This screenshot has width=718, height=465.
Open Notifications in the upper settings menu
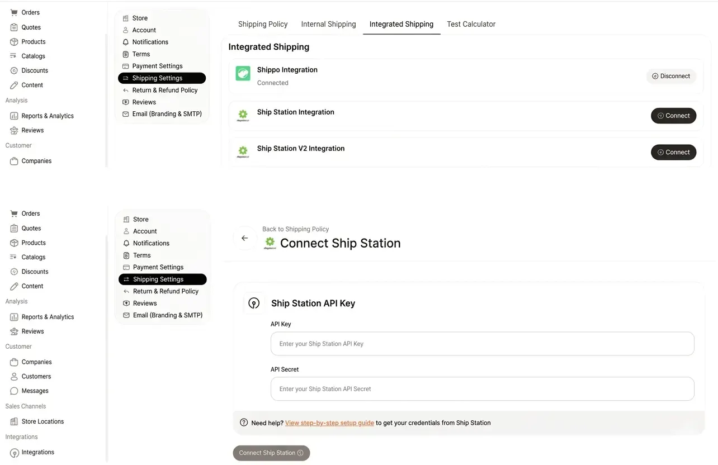tap(145, 42)
